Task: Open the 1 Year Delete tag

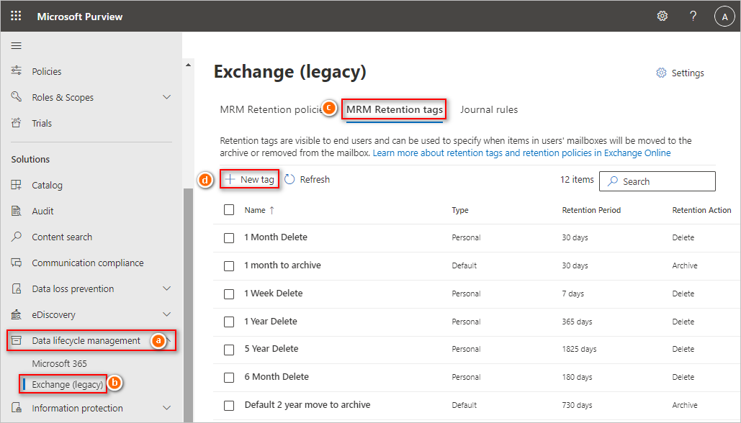Action: (x=271, y=321)
